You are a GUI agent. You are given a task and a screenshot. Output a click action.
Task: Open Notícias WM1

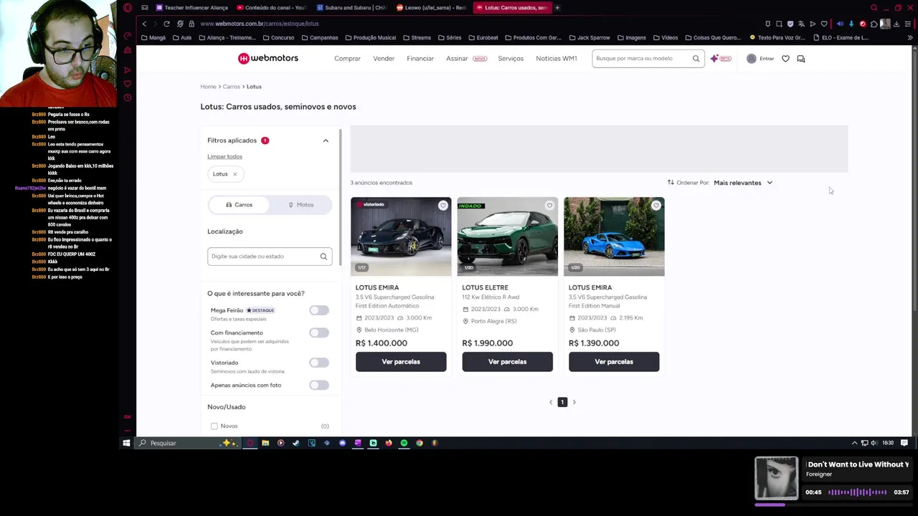coord(557,59)
